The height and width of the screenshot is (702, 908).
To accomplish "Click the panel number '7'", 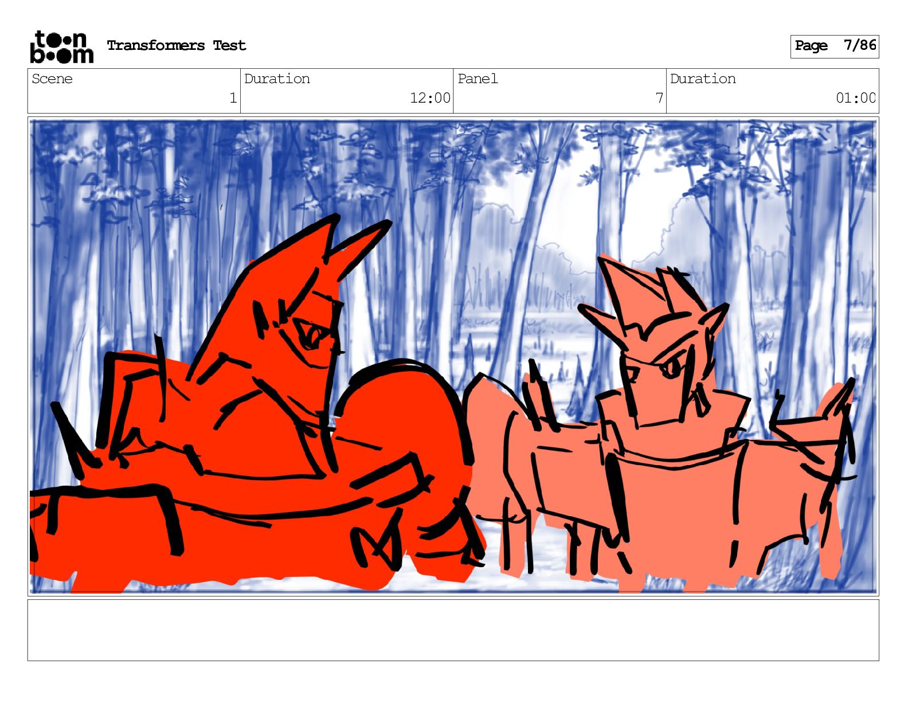I will 659,98.
